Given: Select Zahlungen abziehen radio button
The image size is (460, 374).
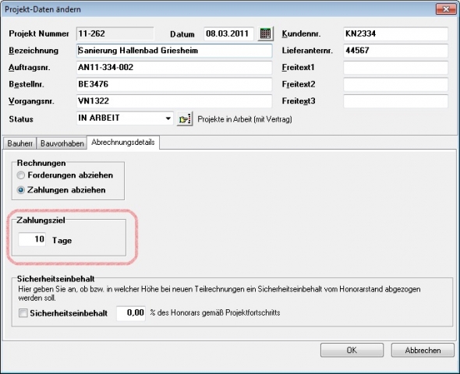Looking at the screenshot, I should (x=21, y=190).
